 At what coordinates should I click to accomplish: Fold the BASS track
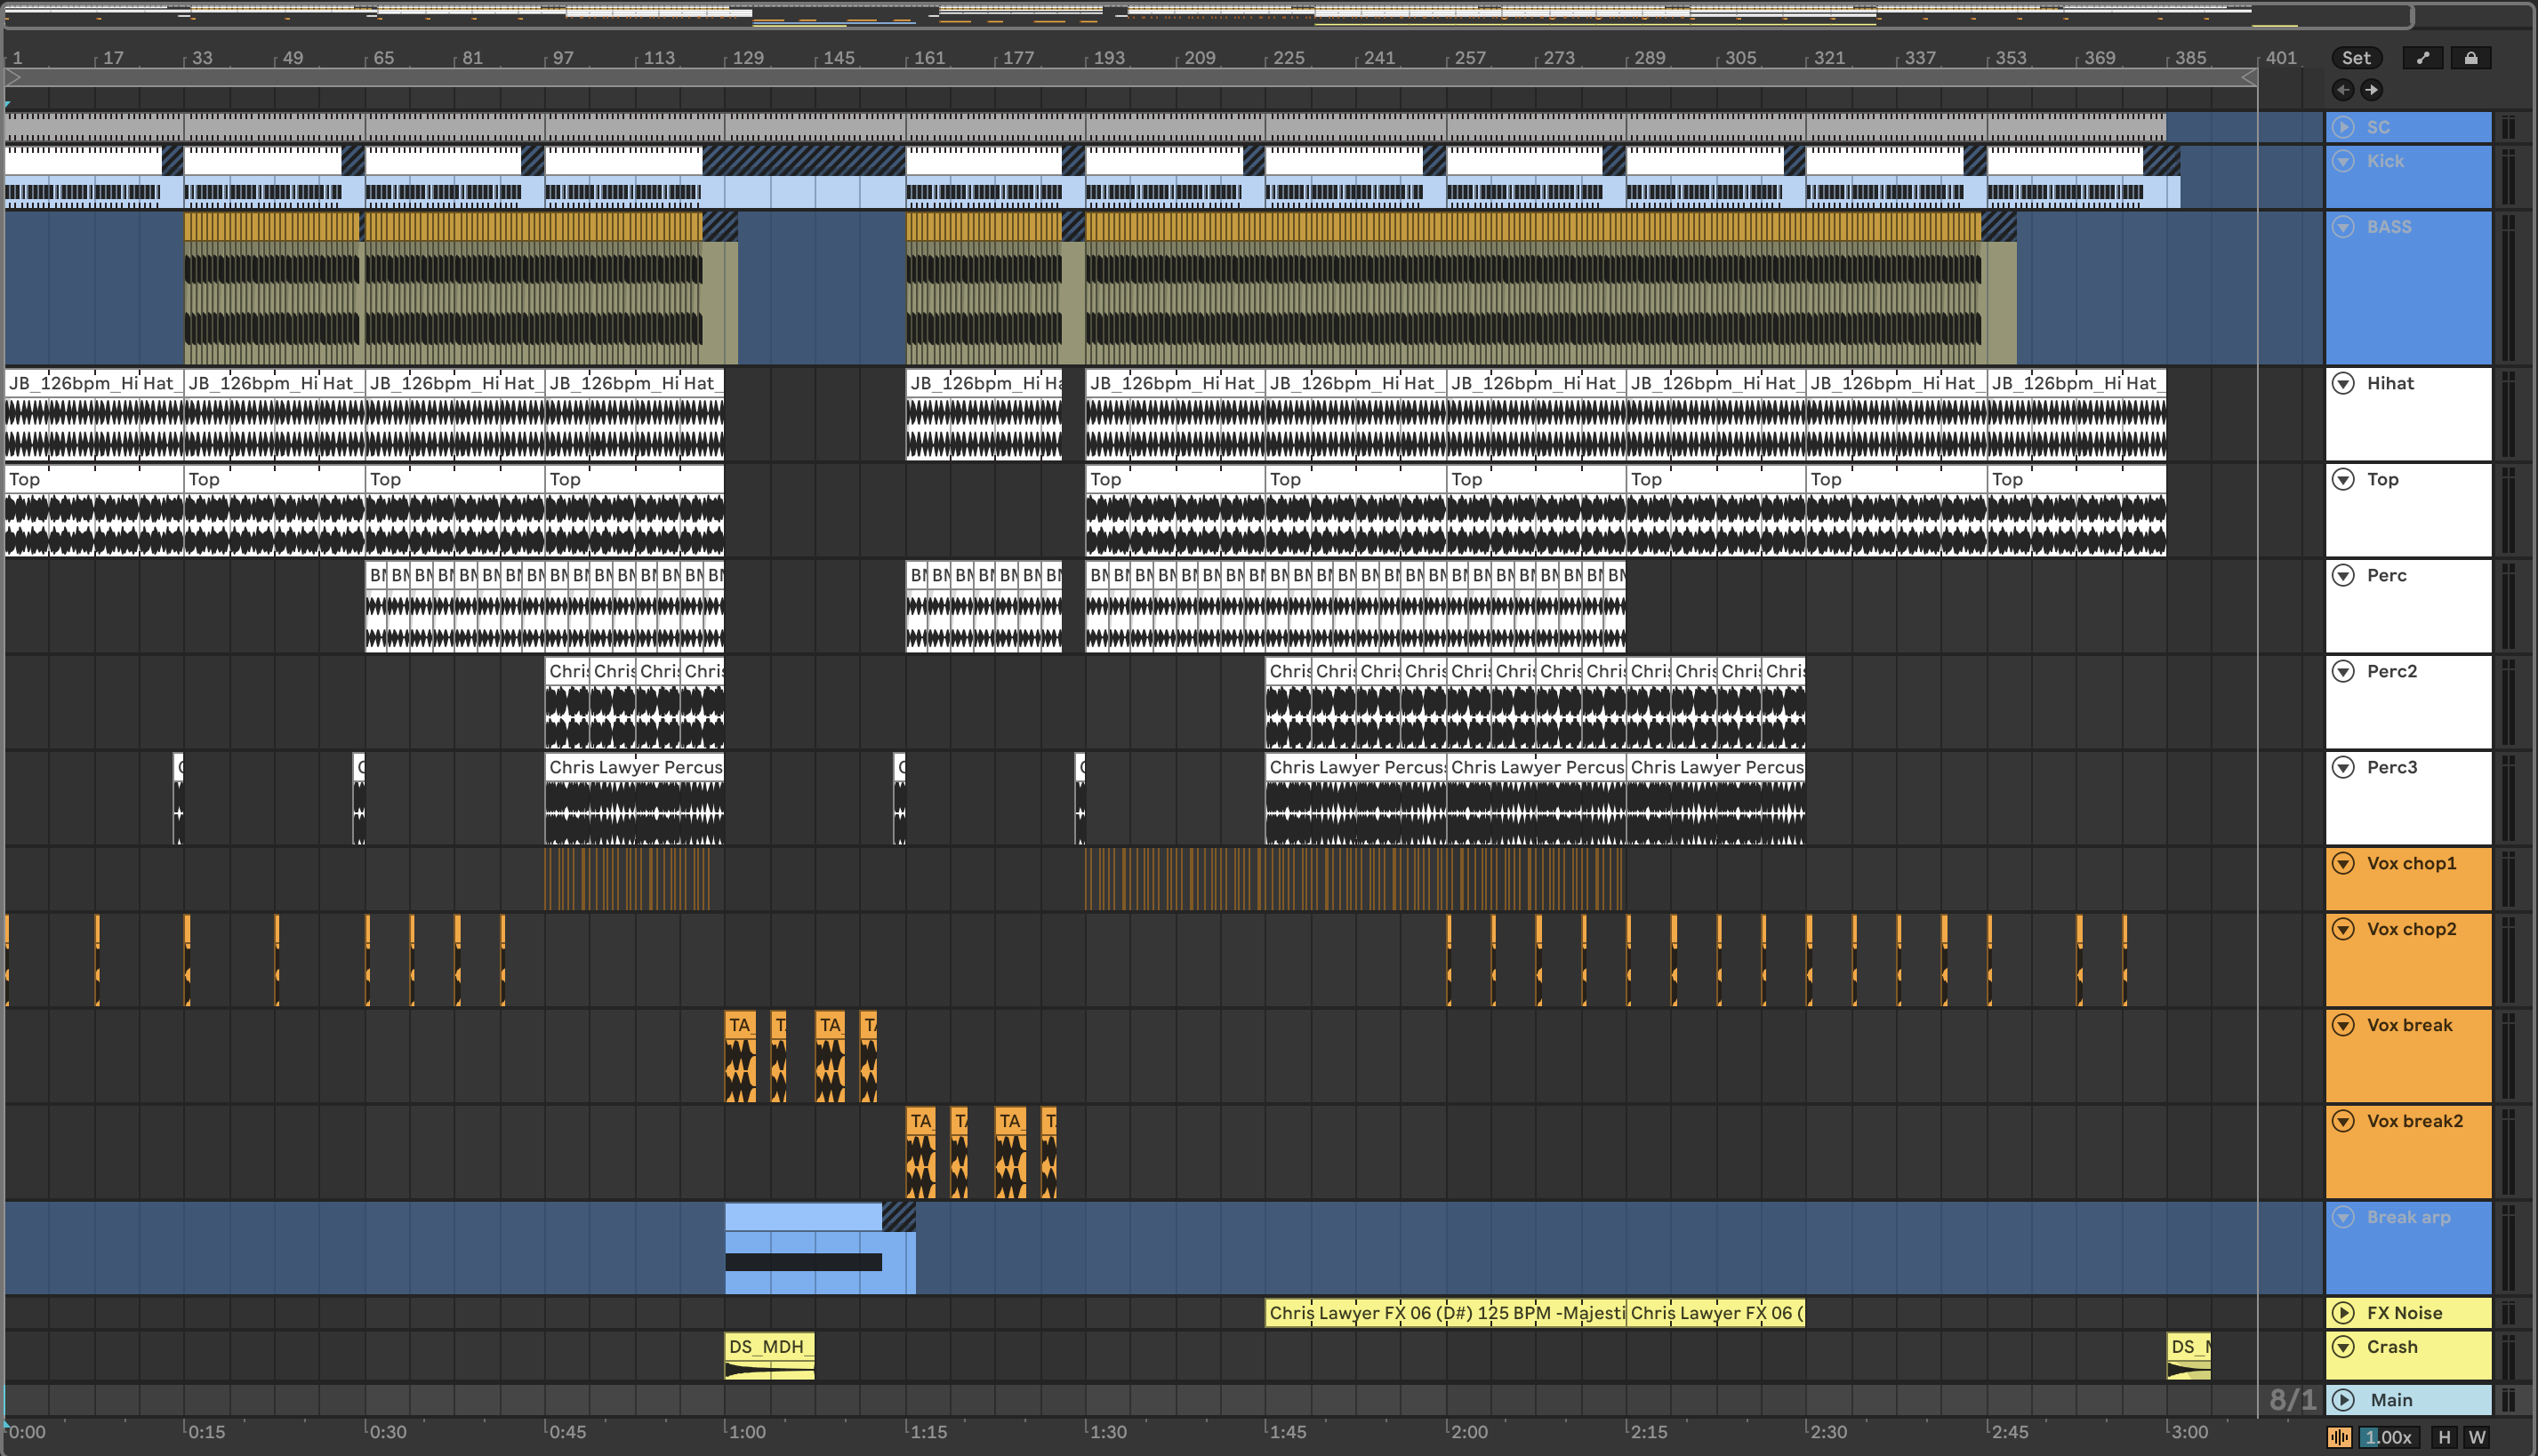click(2343, 227)
